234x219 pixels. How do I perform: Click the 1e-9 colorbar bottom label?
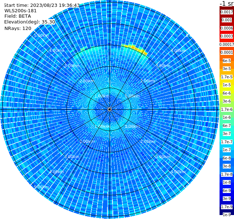227,215
